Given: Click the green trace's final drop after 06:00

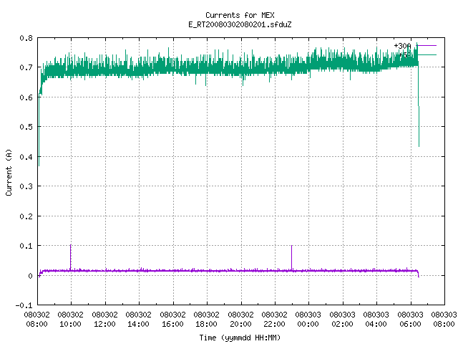Looking at the screenshot, I should pyautogui.click(x=419, y=104).
